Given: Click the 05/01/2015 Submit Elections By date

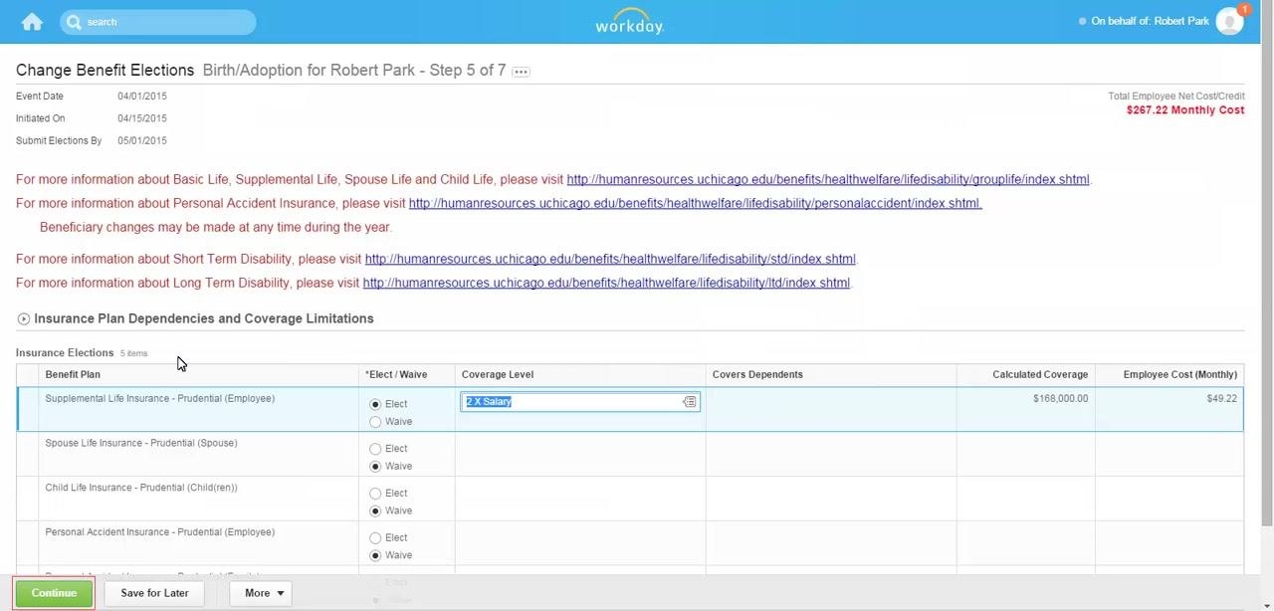Looking at the screenshot, I should pyautogui.click(x=142, y=141).
